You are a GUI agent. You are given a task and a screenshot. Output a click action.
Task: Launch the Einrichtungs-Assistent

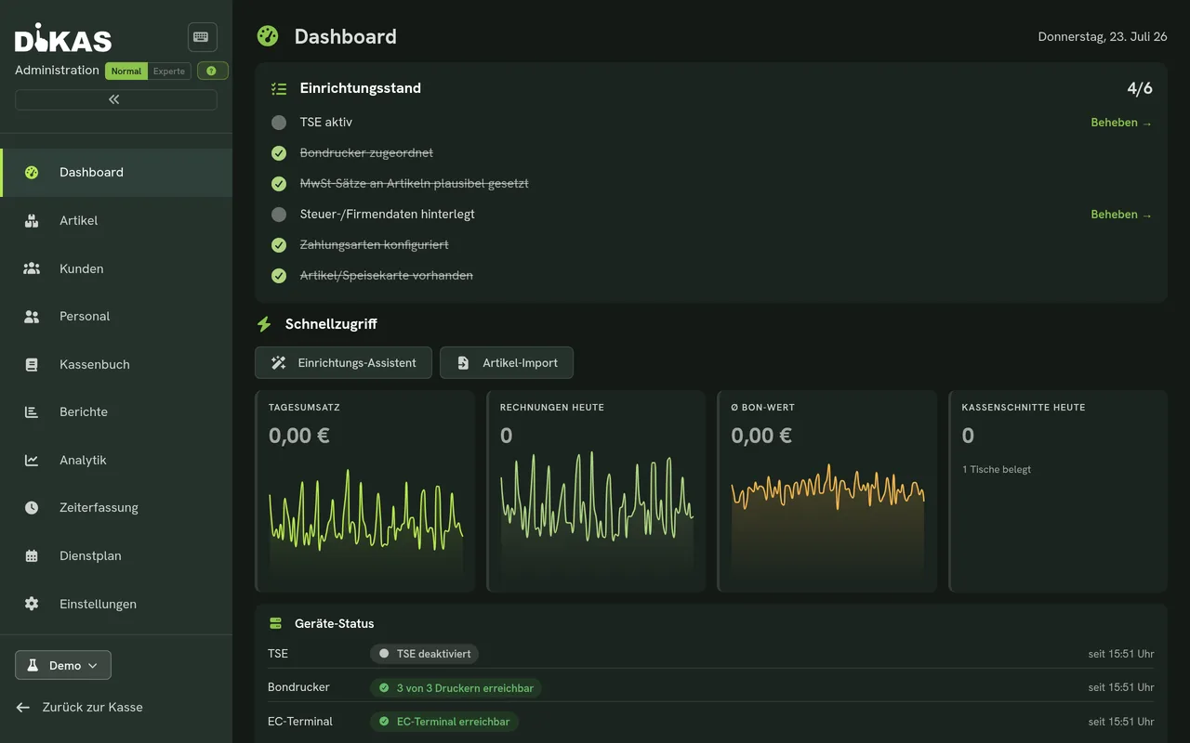343,363
